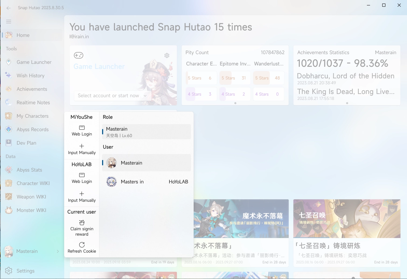Click the back arrow in title bar

9,8
